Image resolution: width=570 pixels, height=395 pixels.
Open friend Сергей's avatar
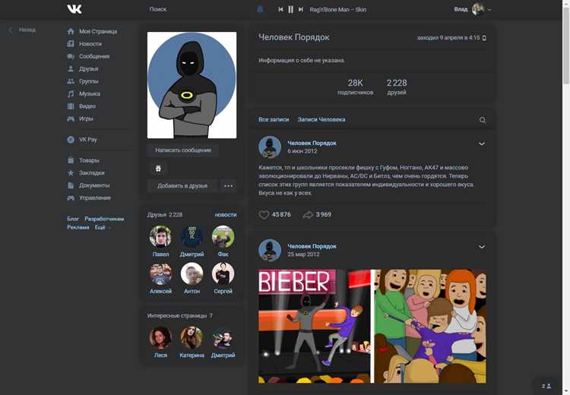pos(223,273)
